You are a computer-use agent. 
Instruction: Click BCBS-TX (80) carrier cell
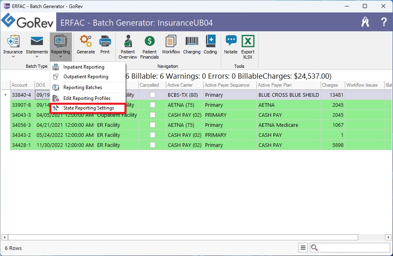pyautogui.click(x=185, y=95)
